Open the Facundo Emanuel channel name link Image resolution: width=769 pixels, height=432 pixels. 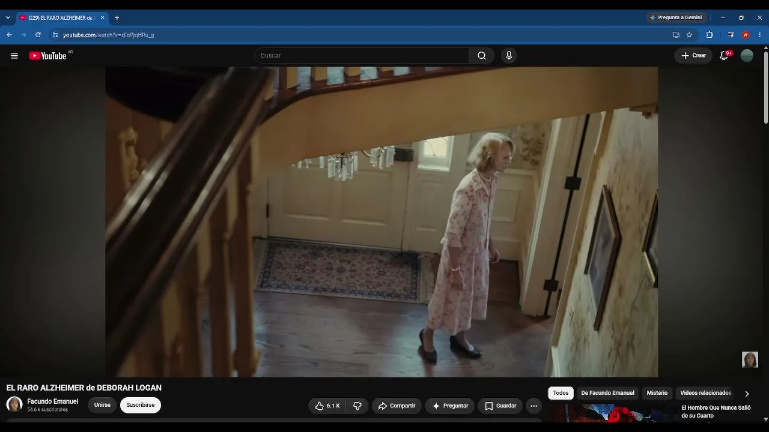coord(53,401)
